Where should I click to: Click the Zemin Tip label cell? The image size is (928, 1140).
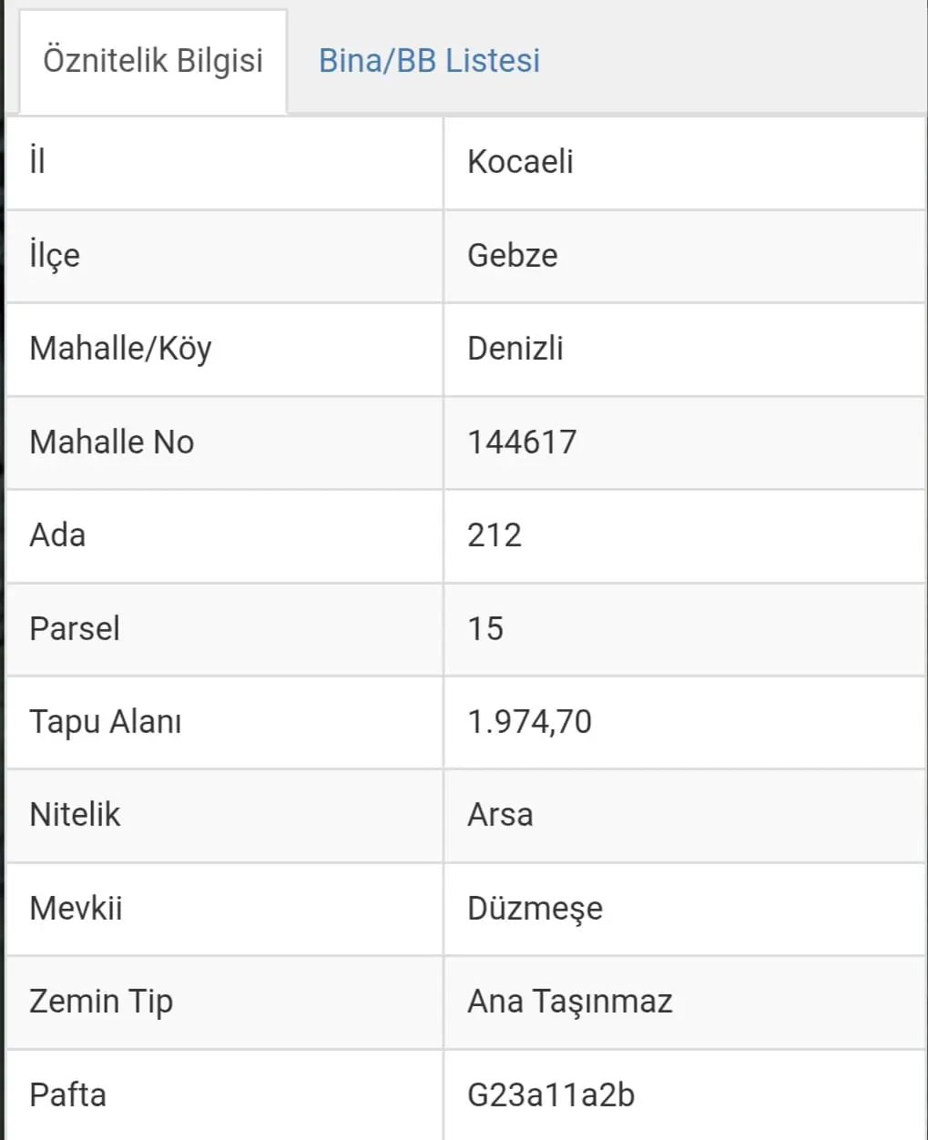tap(225, 1002)
